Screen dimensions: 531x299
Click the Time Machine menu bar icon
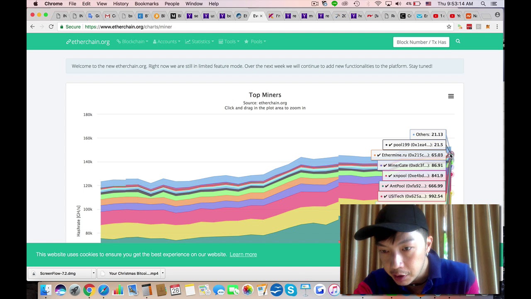(x=356, y=4)
